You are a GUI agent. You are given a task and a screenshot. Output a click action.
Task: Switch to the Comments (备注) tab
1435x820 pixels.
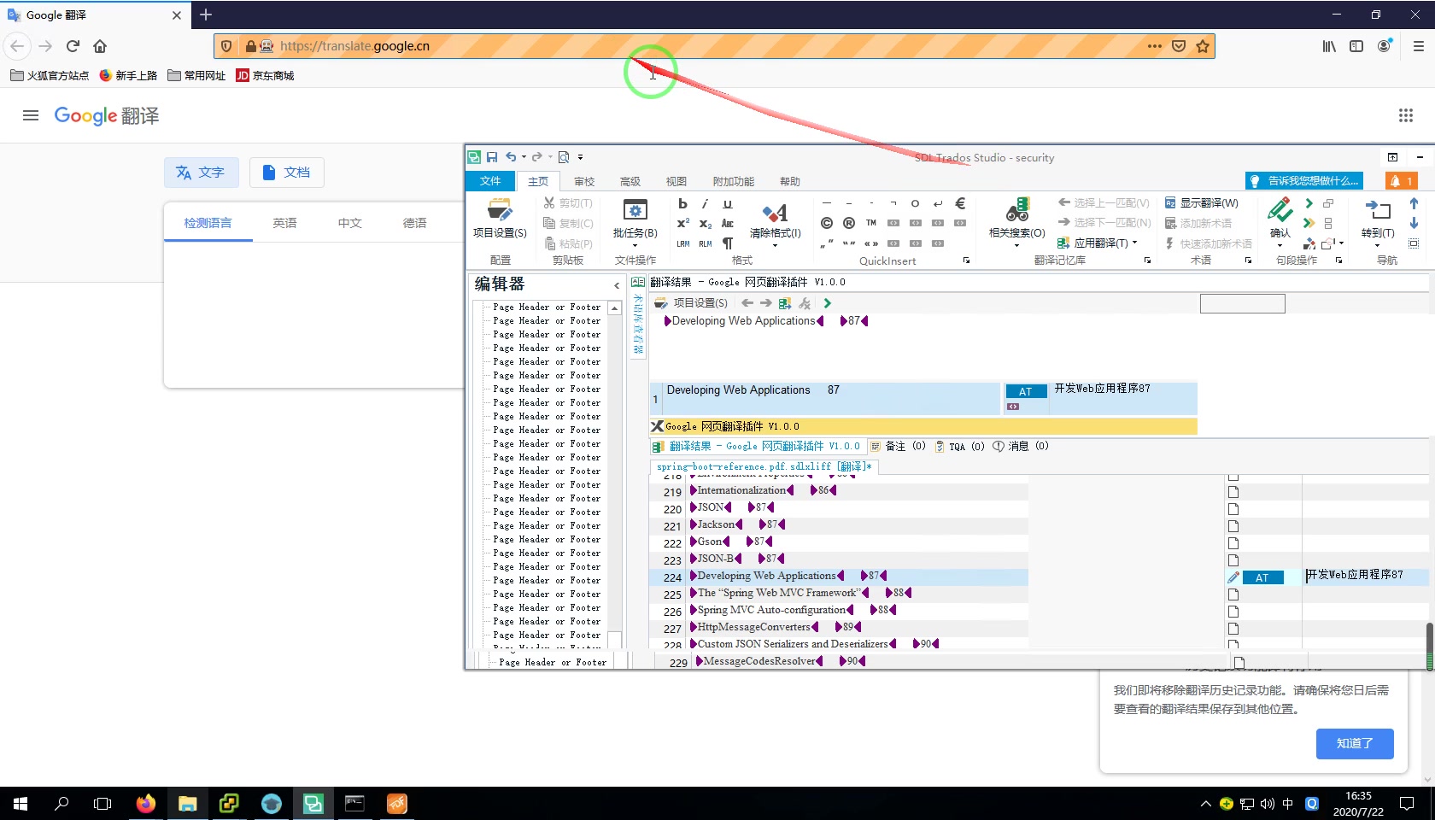coord(899,446)
